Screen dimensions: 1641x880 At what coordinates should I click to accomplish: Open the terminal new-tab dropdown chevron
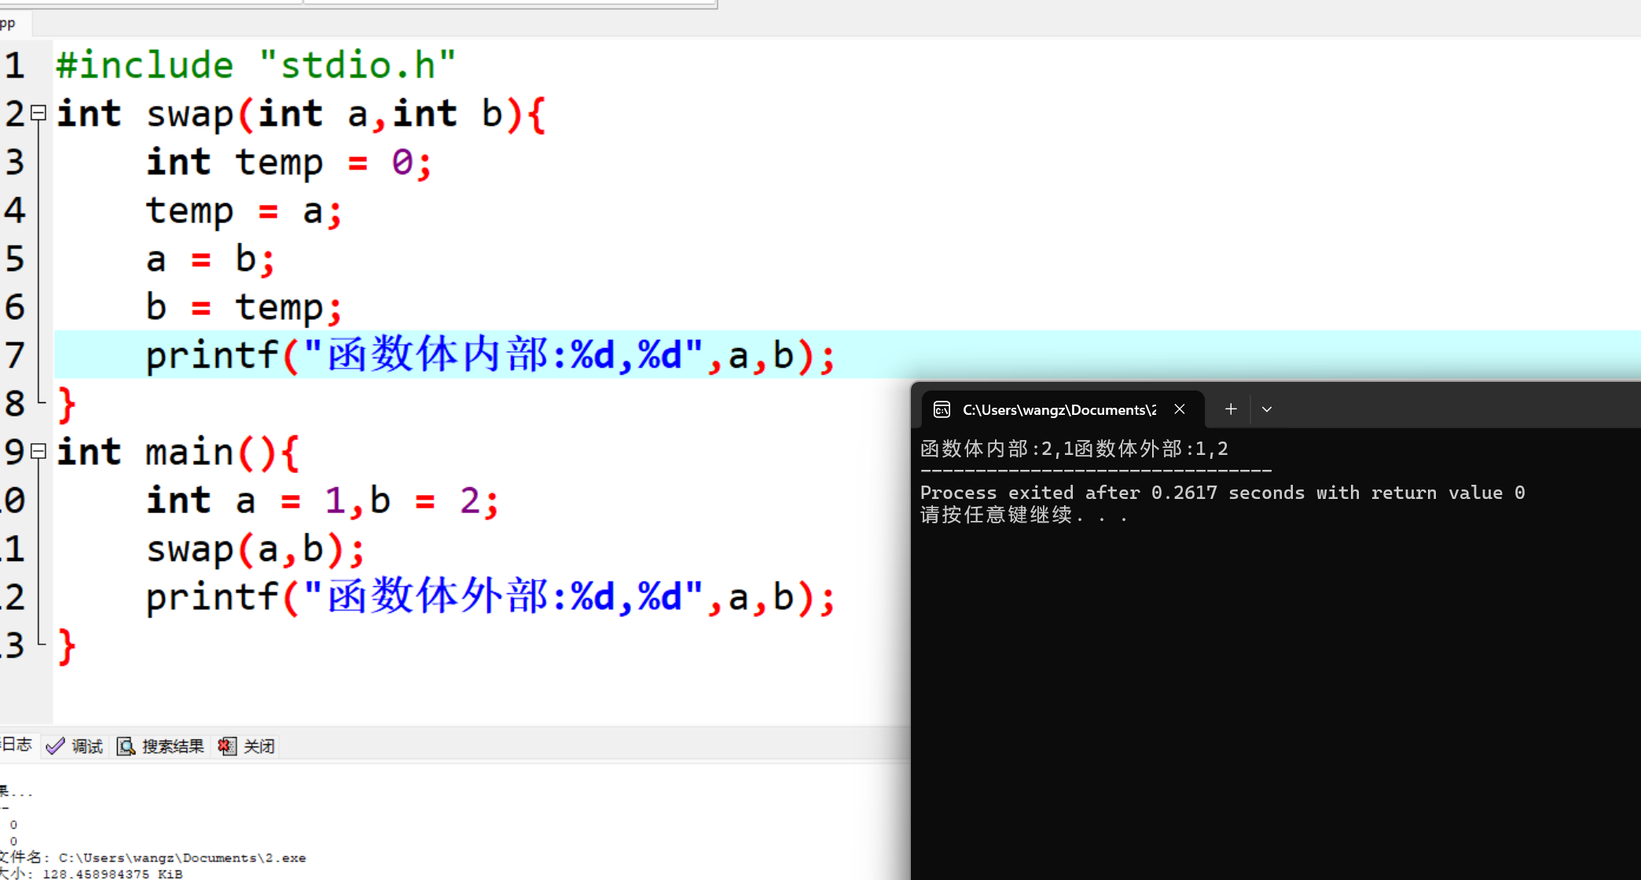[x=1267, y=409]
